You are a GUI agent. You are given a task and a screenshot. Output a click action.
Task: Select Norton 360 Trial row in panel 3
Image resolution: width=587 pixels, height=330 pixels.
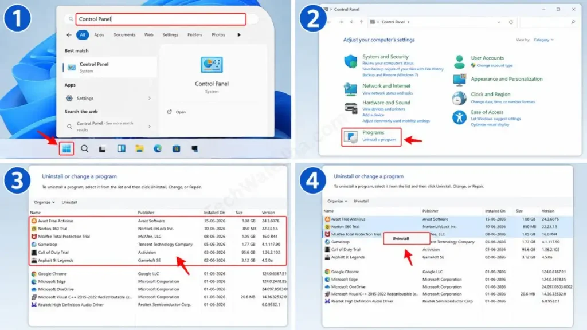[x=158, y=229]
